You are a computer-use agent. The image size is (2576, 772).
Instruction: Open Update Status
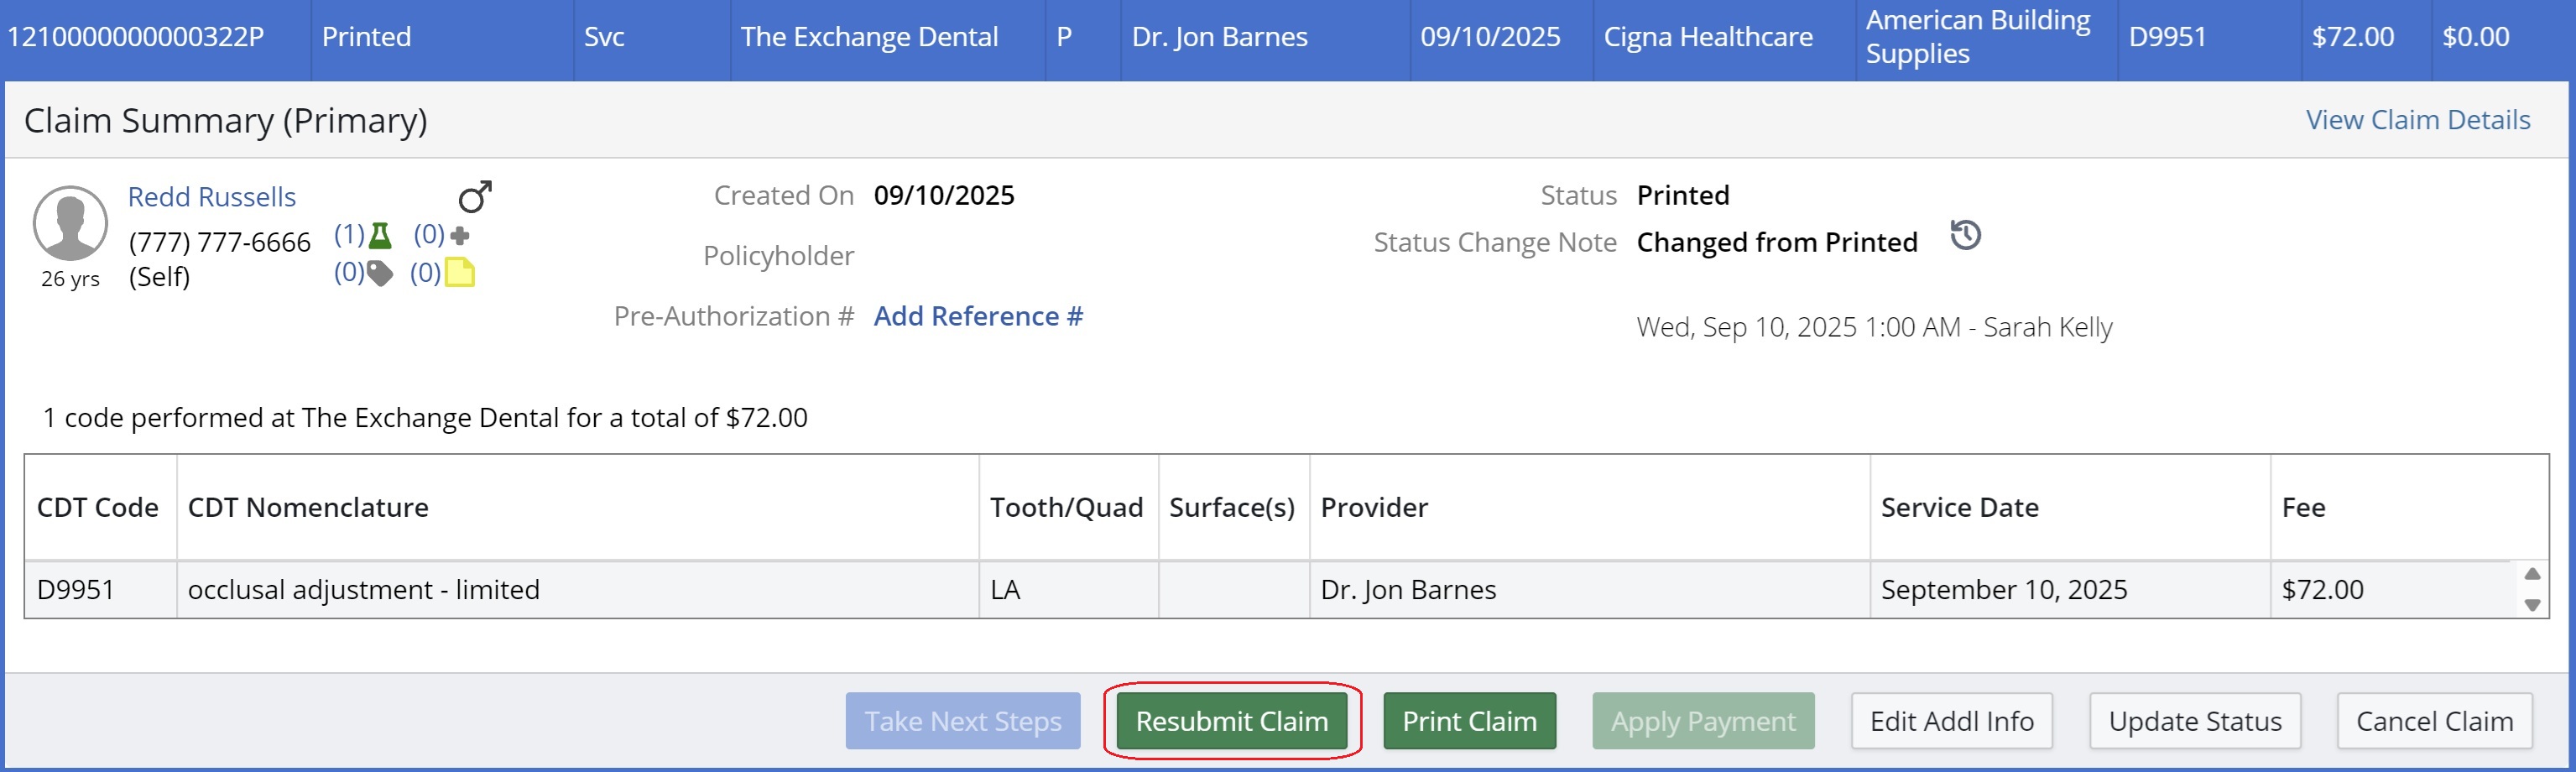[x=2194, y=721]
